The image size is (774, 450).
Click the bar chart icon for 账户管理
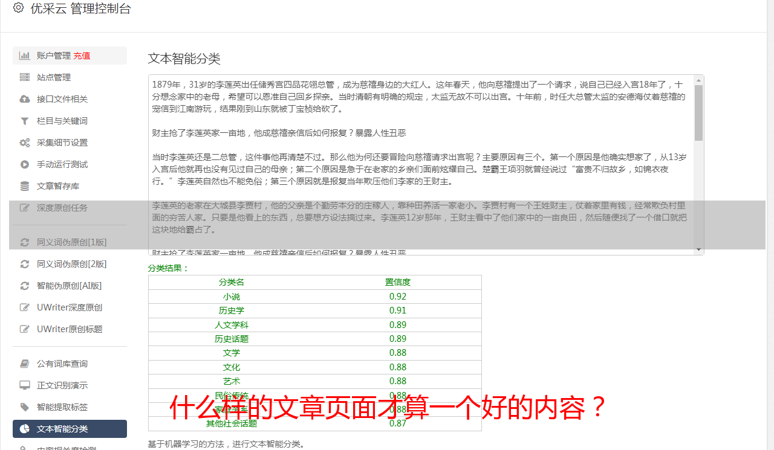[25, 56]
